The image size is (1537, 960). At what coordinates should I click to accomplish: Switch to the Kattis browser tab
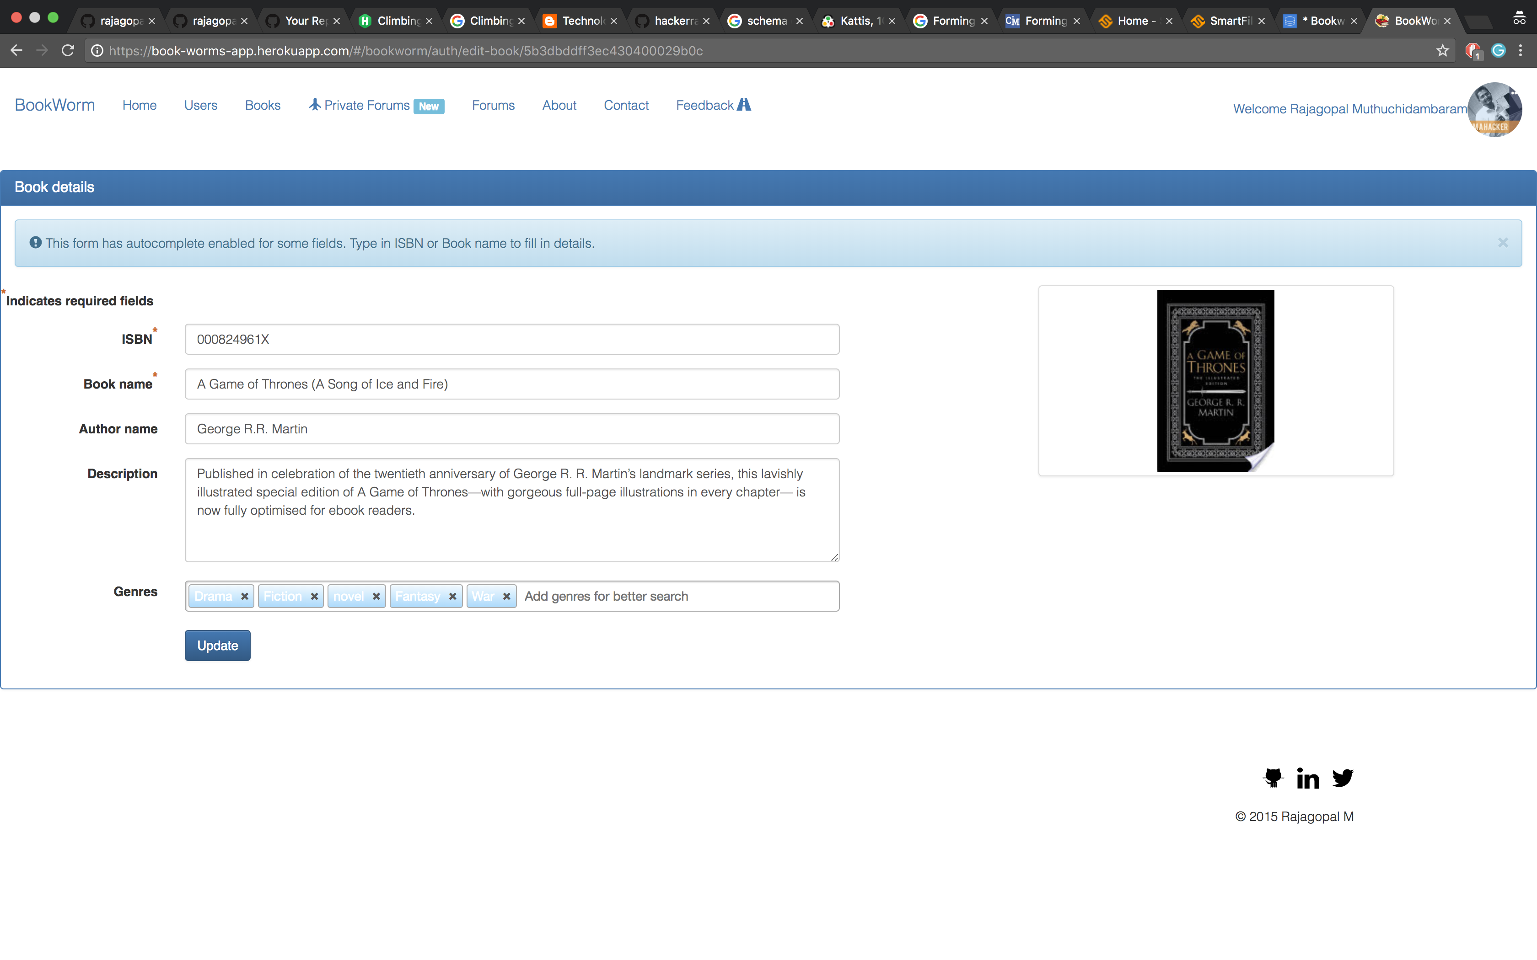pyautogui.click(x=857, y=21)
